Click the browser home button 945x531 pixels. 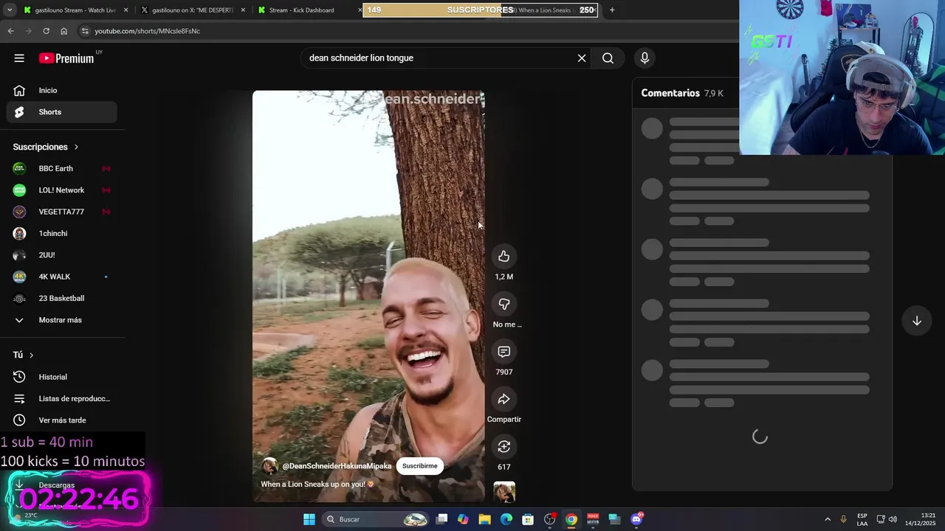point(63,31)
